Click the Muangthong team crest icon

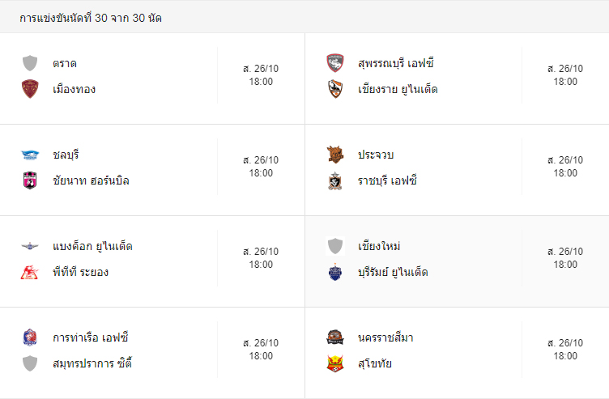(x=30, y=89)
